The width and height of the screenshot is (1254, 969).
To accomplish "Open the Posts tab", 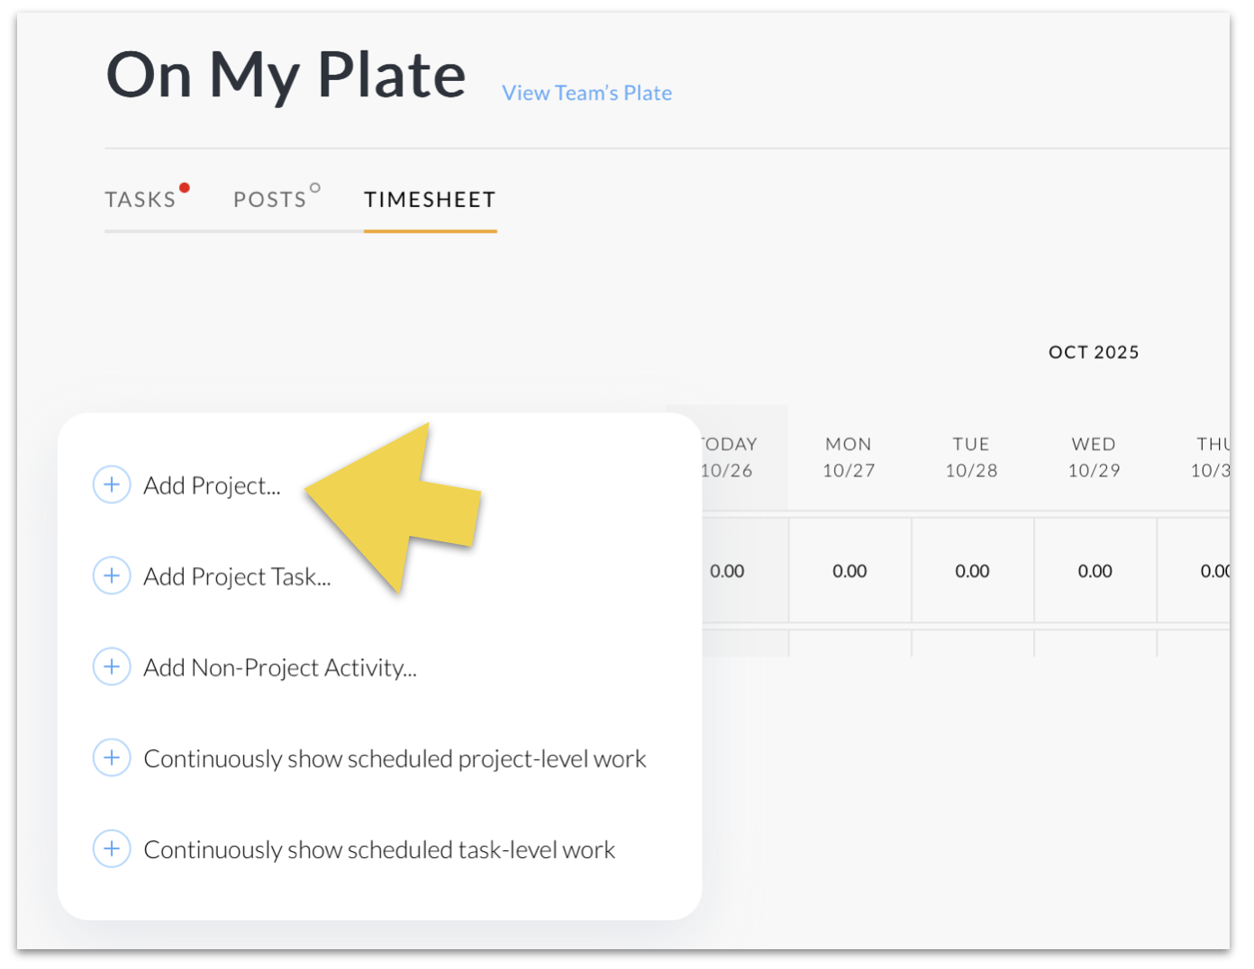I will (x=270, y=200).
